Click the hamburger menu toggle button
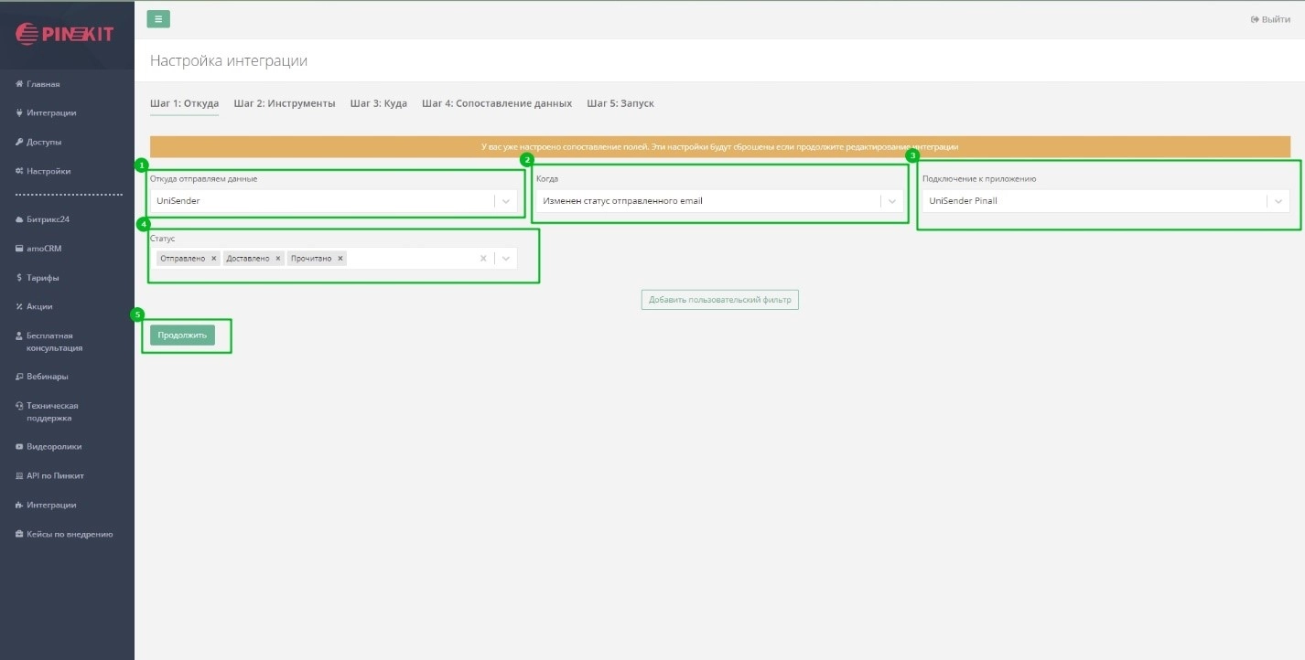Image resolution: width=1305 pixels, height=660 pixels. (158, 18)
